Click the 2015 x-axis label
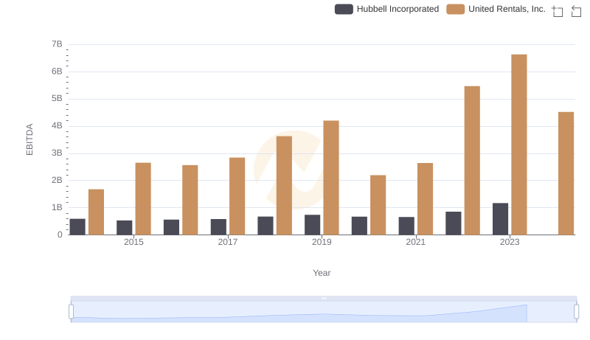 [133, 242]
